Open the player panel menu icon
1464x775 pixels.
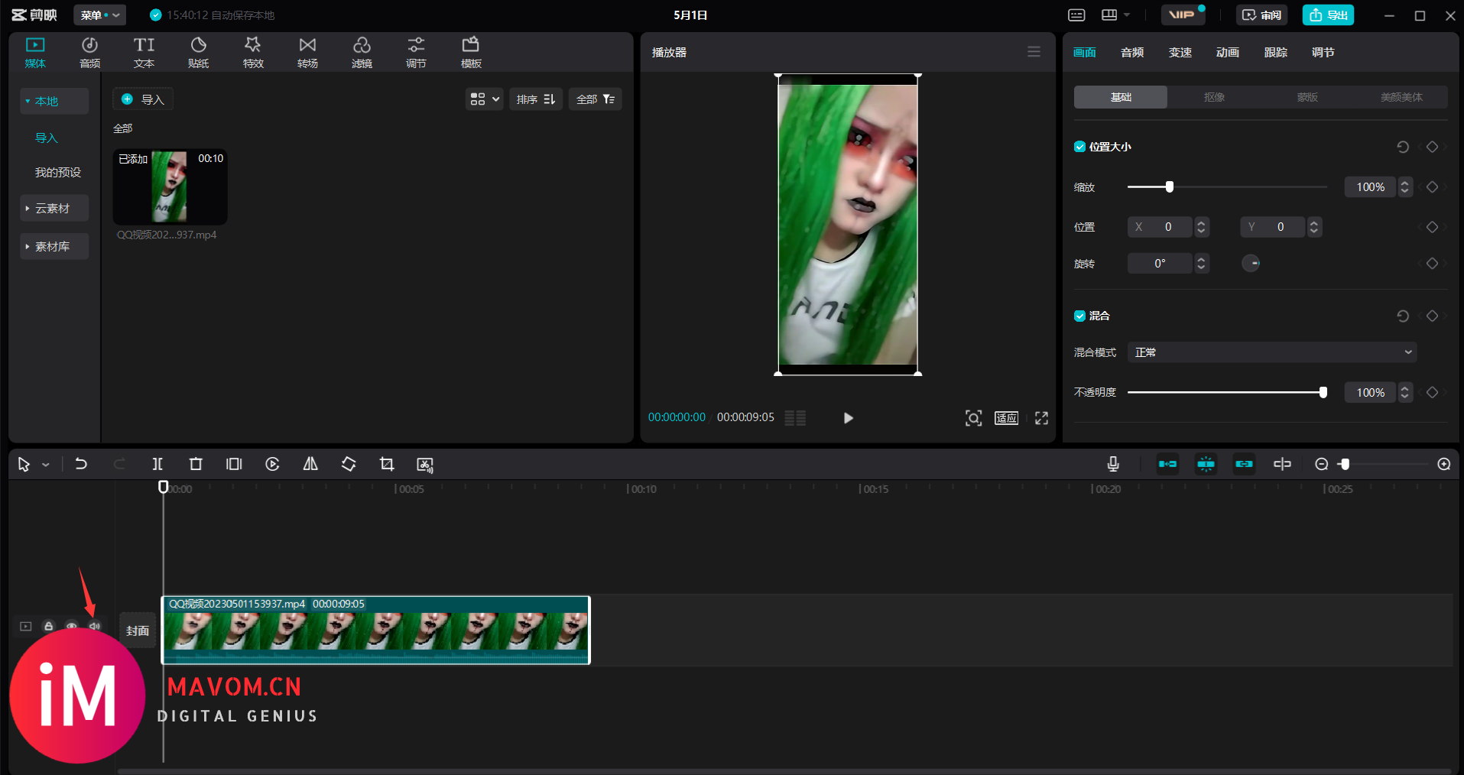pos(1034,52)
